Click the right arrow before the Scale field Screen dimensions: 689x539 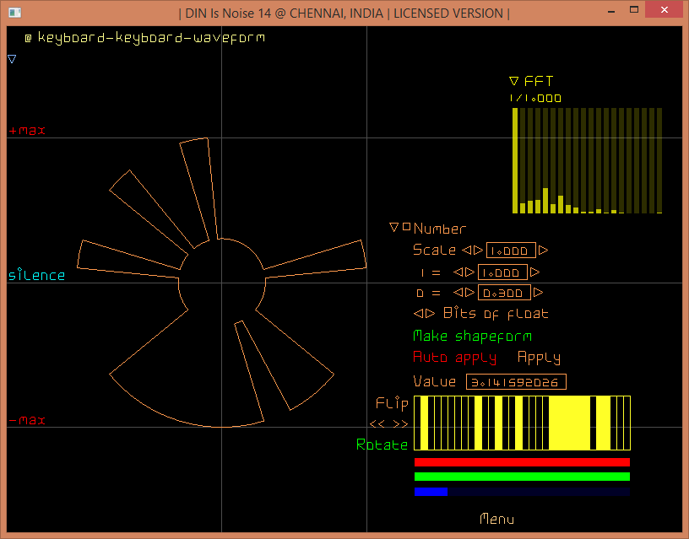click(x=478, y=251)
